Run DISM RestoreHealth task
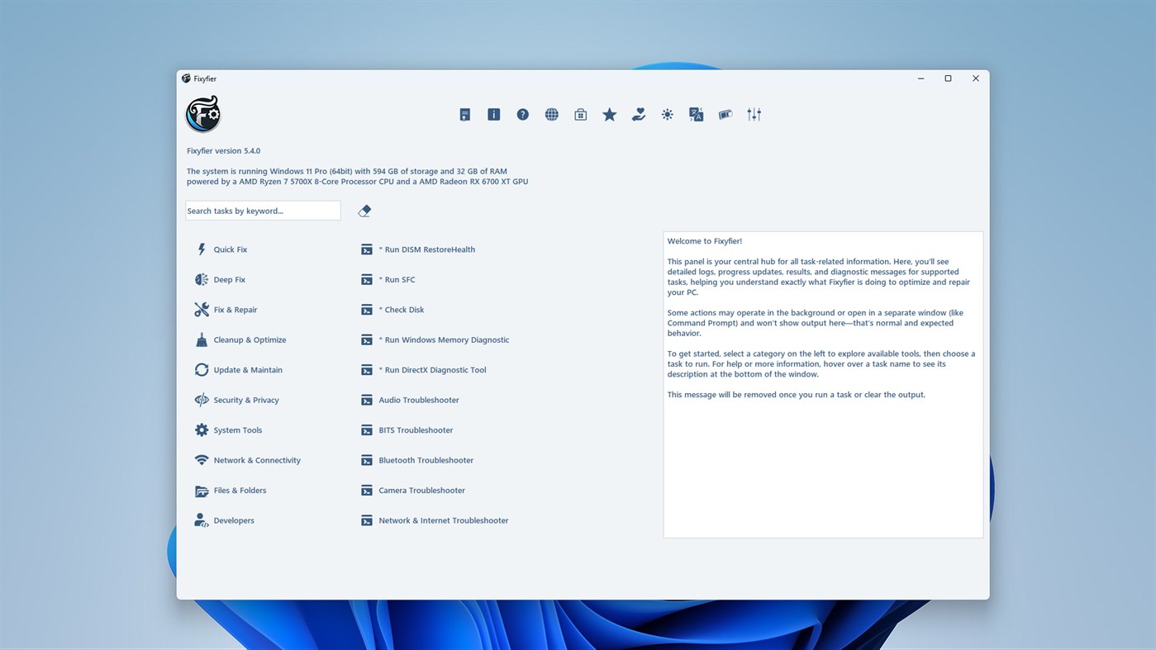The image size is (1156, 650). tap(418, 249)
